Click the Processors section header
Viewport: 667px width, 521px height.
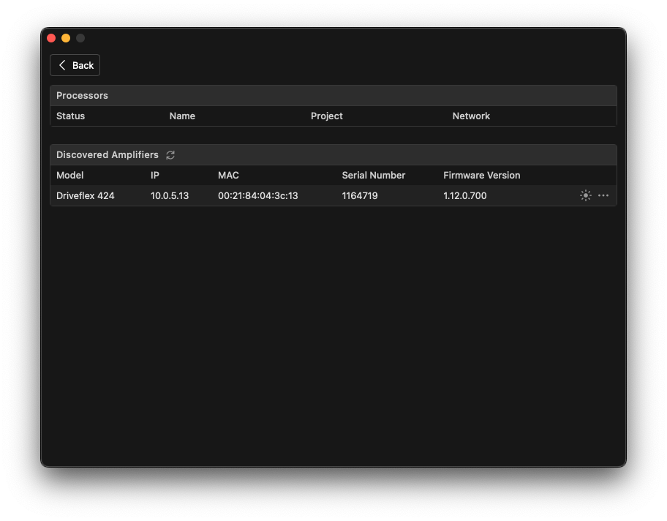point(82,95)
